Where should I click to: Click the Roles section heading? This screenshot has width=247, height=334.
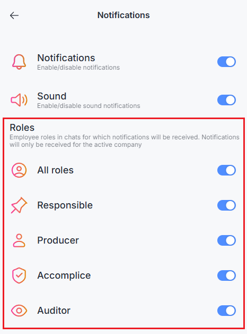pyautogui.click(x=22, y=128)
